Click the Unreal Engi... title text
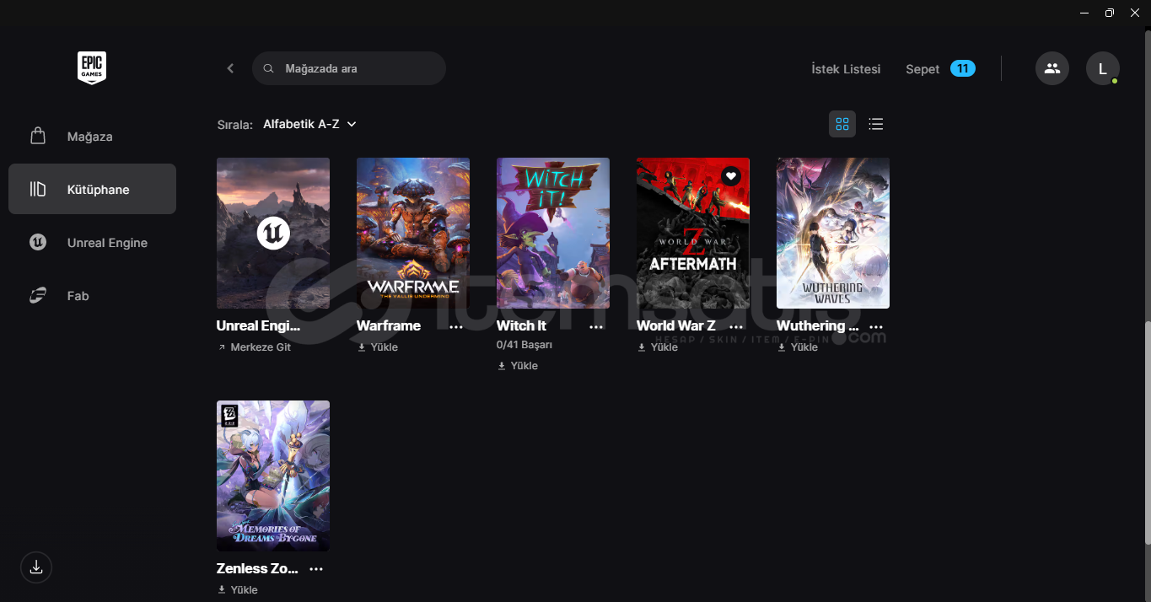 click(259, 325)
